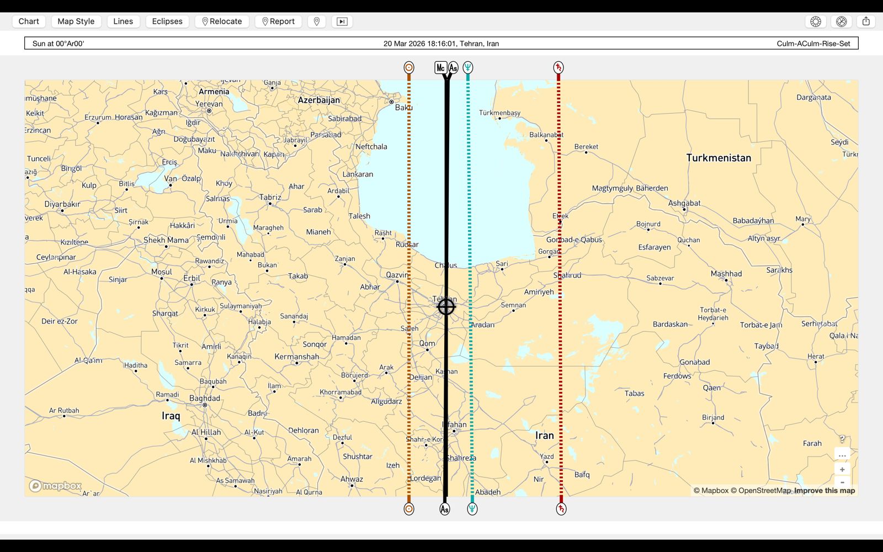The height and width of the screenshot is (552, 883).
Task: Expand the Eclipses menu
Action: pyautogui.click(x=167, y=22)
